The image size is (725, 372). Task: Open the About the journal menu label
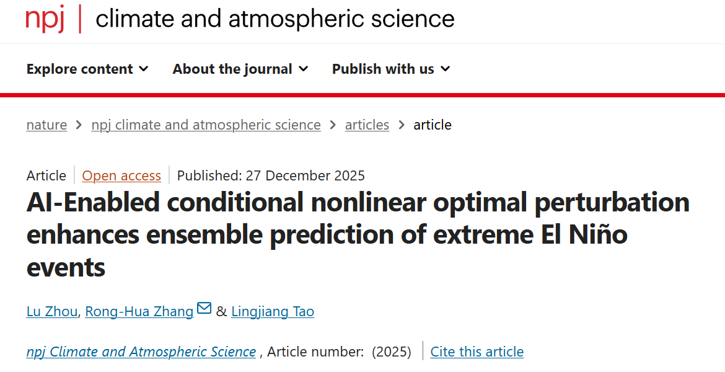coord(232,69)
